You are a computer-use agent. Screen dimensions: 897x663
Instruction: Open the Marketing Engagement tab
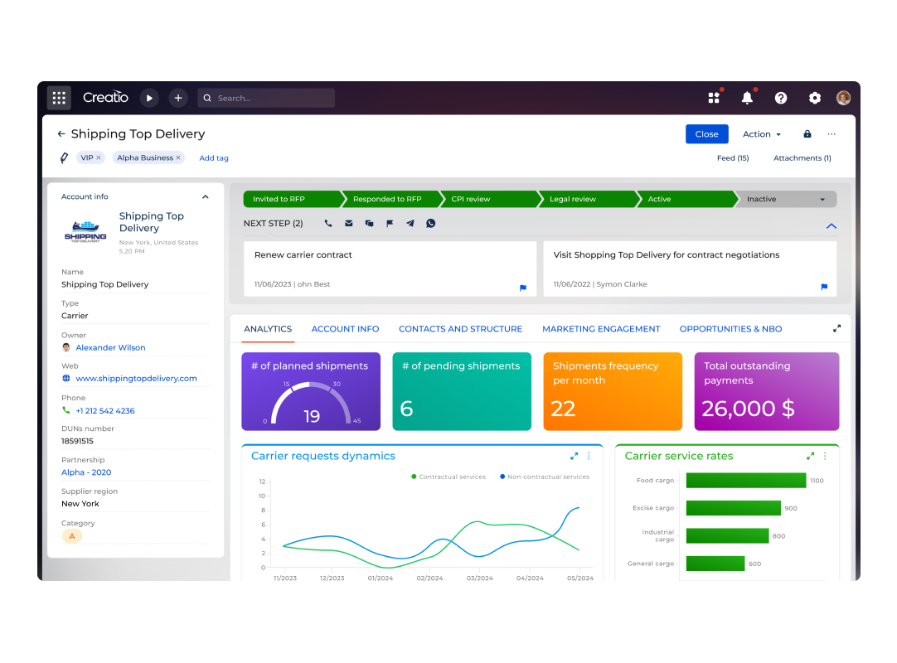601,329
